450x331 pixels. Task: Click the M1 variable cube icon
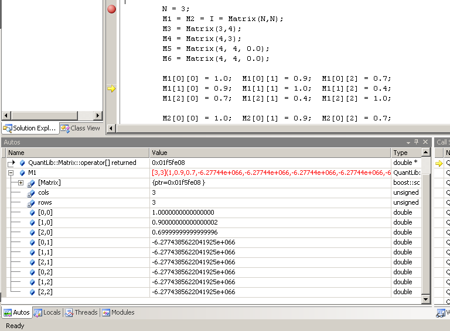pyautogui.click(x=22, y=173)
